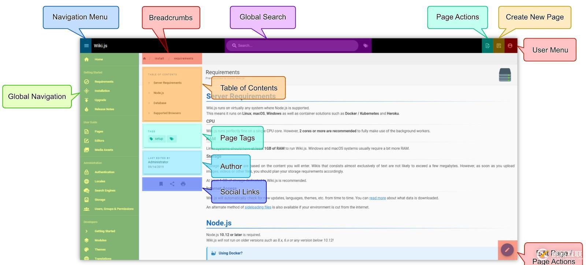
Task: Click the home icon in breadcrumbs
Action: [x=145, y=59]
